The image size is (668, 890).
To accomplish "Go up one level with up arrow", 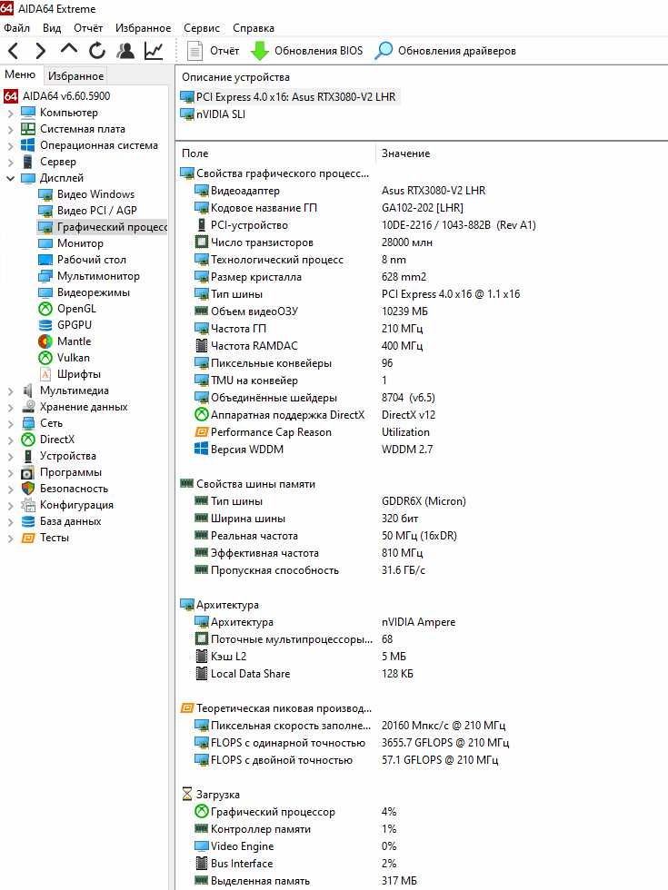I will 69,49.
